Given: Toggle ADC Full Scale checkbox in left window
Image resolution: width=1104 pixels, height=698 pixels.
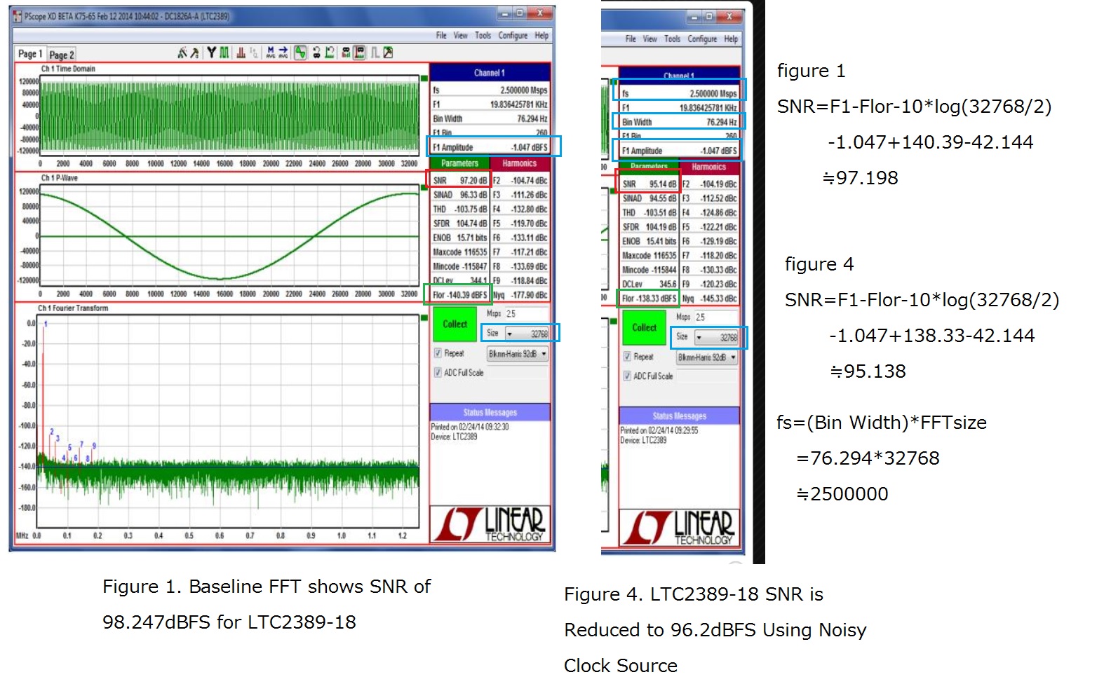Looking at the screenshot, I should tap(438, 372).
